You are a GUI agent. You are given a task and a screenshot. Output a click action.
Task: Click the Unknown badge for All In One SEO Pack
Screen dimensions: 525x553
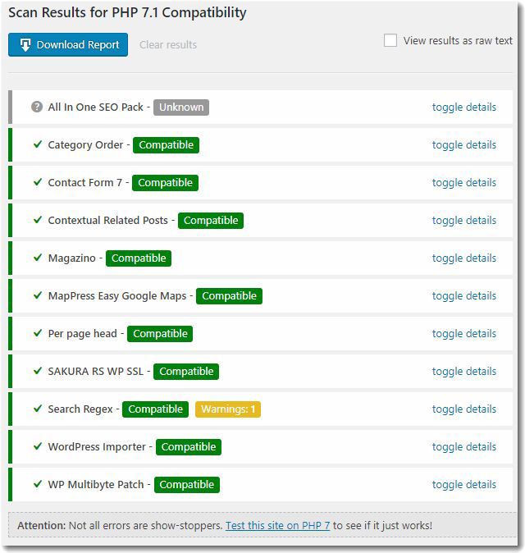coord(181,107)
